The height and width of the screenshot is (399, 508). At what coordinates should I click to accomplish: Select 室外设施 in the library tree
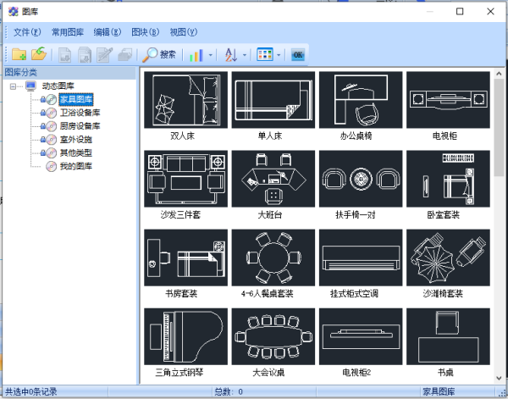pyautogui.click(x=76, y=139)
